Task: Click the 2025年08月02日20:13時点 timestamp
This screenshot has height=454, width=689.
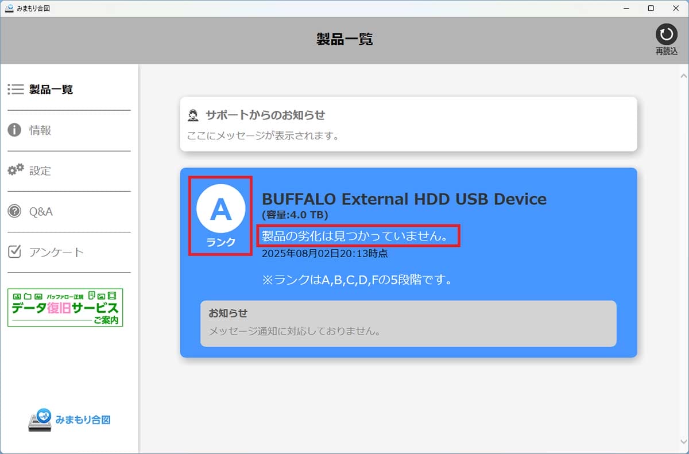Action: click(324, 253)
